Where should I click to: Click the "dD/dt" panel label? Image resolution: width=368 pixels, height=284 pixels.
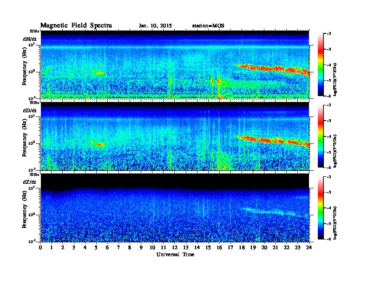coord(30,110)
